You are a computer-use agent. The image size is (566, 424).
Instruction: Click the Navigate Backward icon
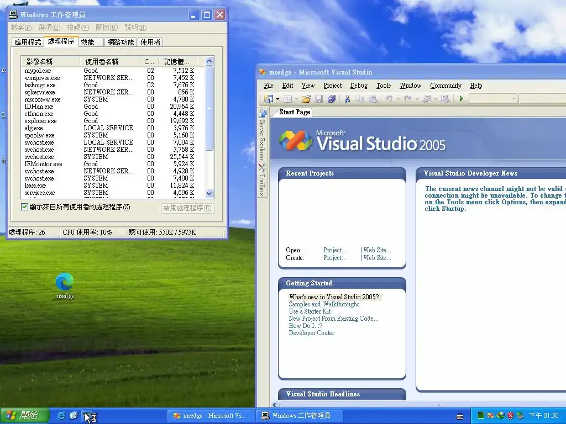point(427,99)
